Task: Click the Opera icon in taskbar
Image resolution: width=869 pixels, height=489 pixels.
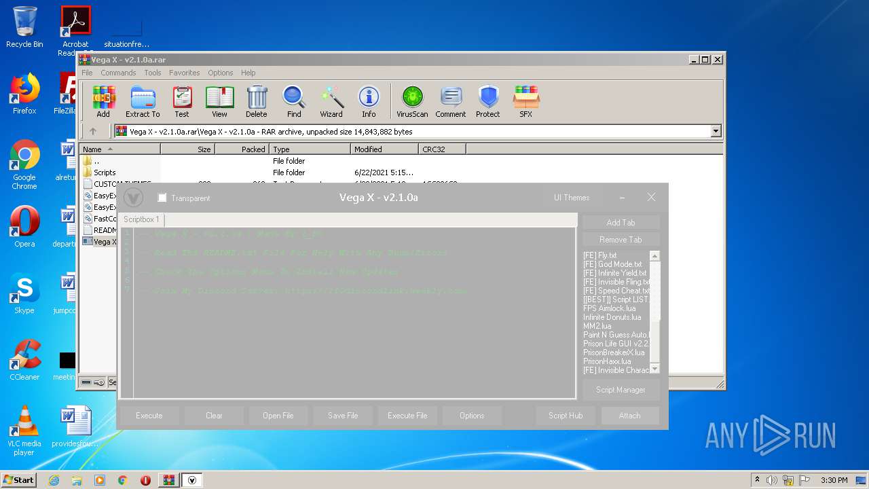Action: [145, 480]
